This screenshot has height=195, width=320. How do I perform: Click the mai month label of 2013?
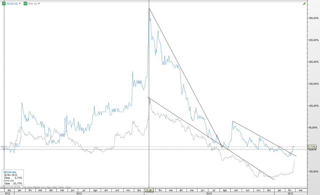click(x=62, y=190)
